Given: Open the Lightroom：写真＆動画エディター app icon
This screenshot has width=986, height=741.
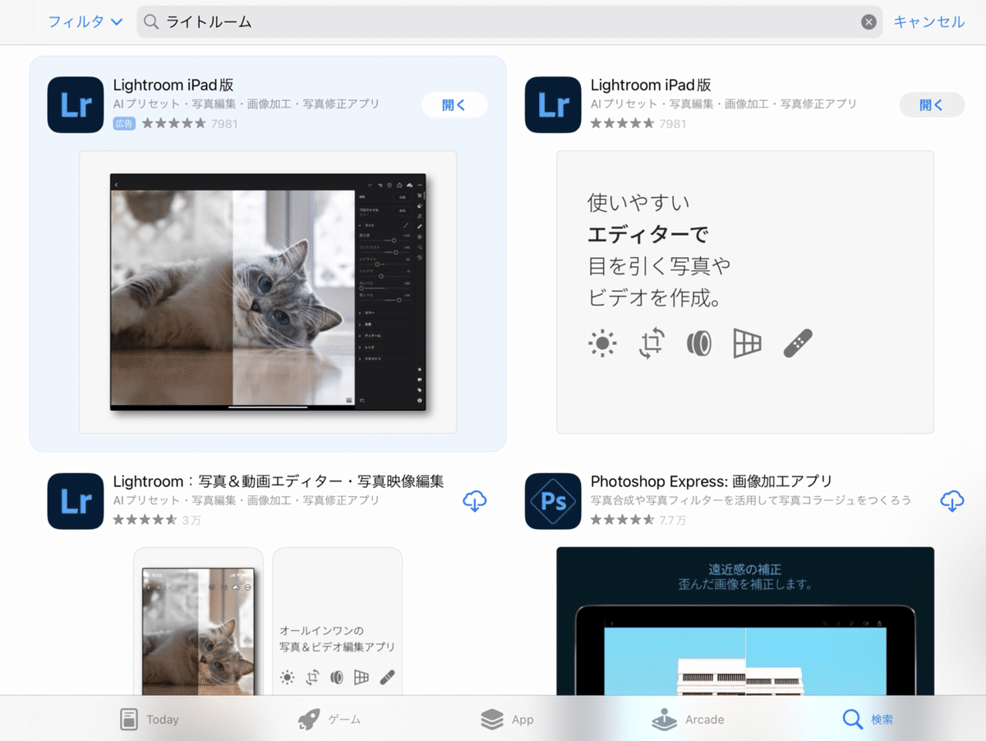Looking at the screenshot, I should pyautogui.click(x=76, y=501).
